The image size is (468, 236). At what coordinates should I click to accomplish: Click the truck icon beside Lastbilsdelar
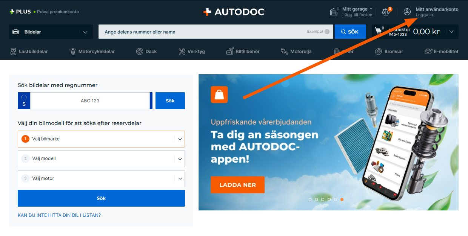13,51
